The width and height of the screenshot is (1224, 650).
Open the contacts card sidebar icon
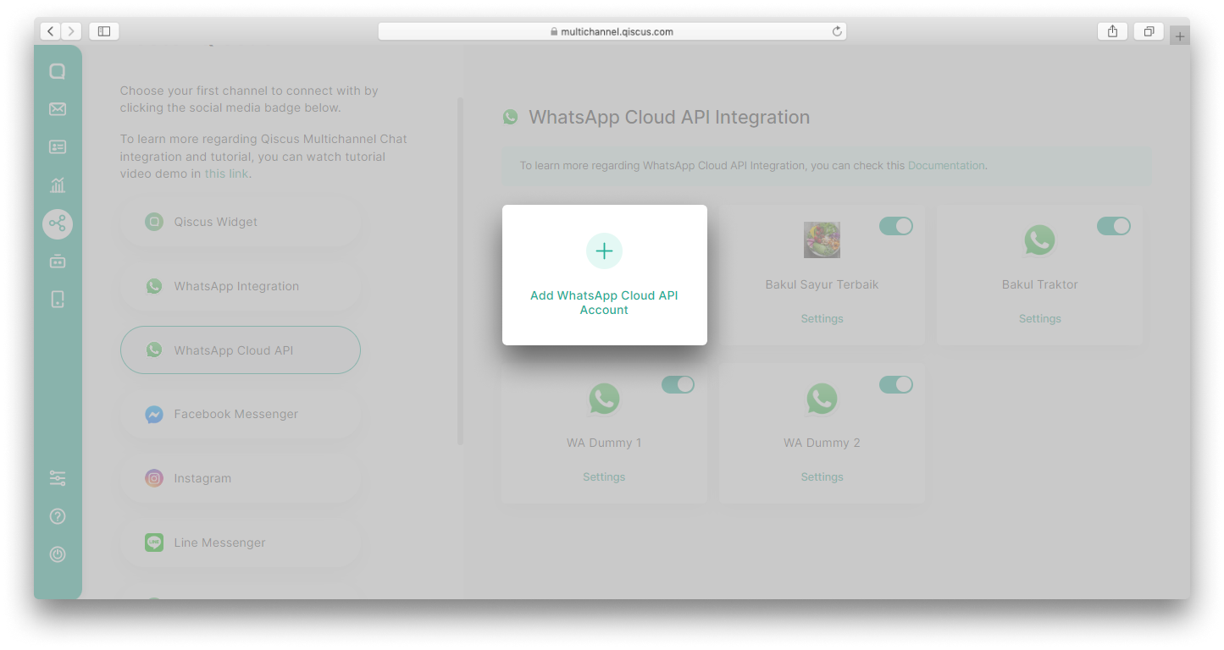[x=58, y=147]
